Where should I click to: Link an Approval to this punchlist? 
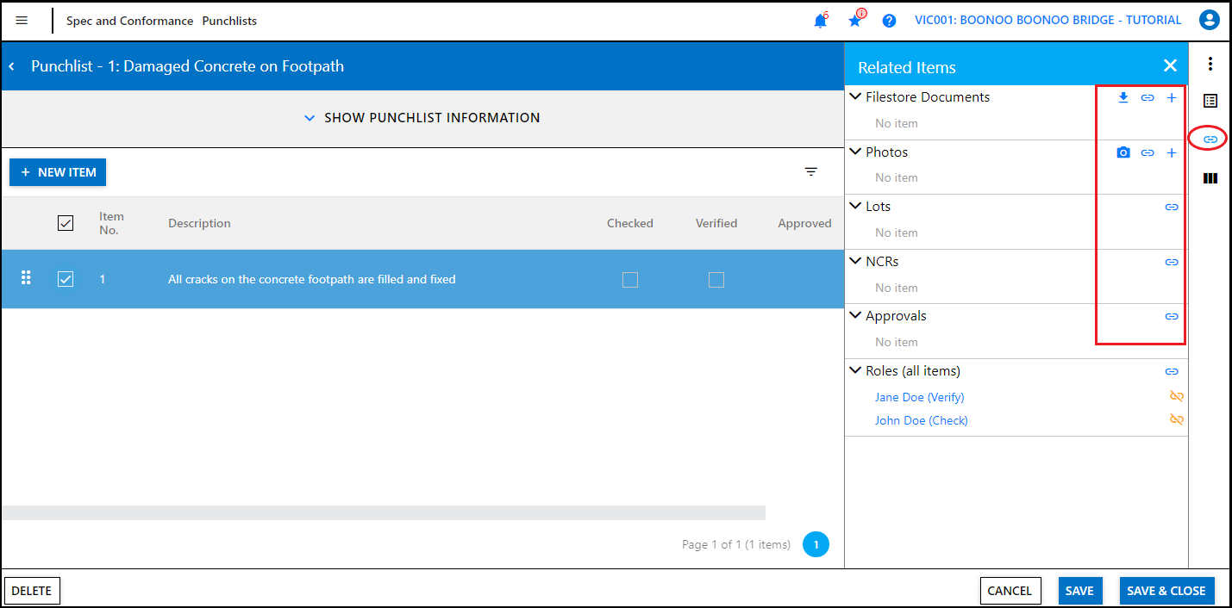tap(1172, 316)
